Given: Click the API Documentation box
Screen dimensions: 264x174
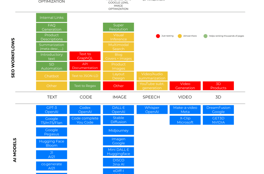Looking at the screenshot, I should (x=85, y=66).
